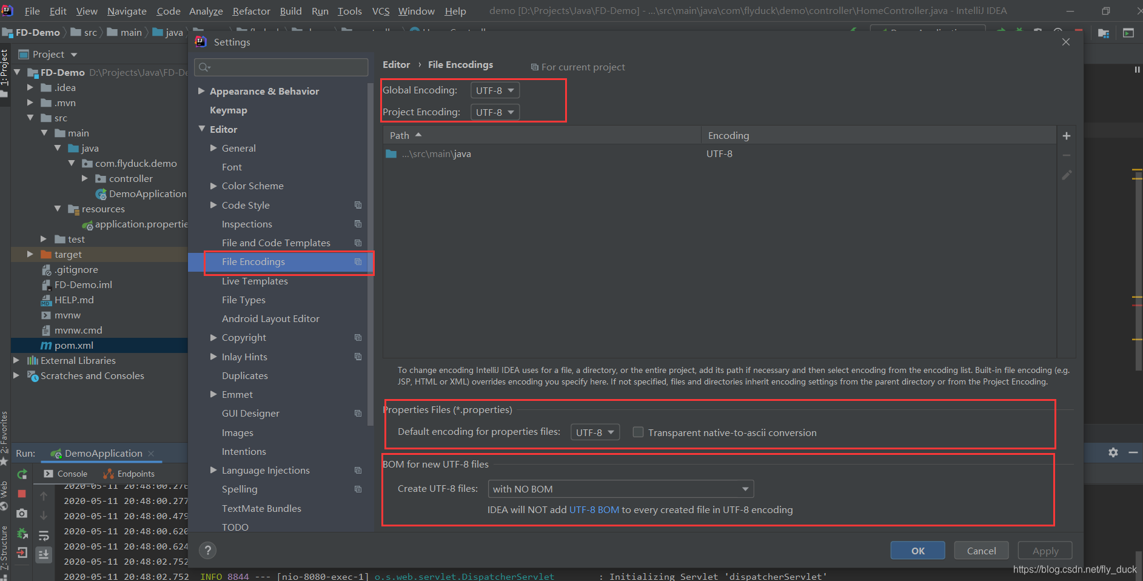Click the attach debugger bug icon

tap(22, 533)
